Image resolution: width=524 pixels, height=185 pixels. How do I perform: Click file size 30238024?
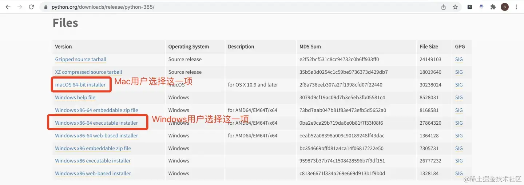coord(430,85)
